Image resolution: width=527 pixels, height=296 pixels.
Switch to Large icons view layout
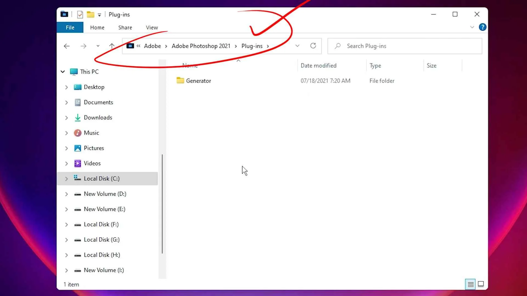481,284
